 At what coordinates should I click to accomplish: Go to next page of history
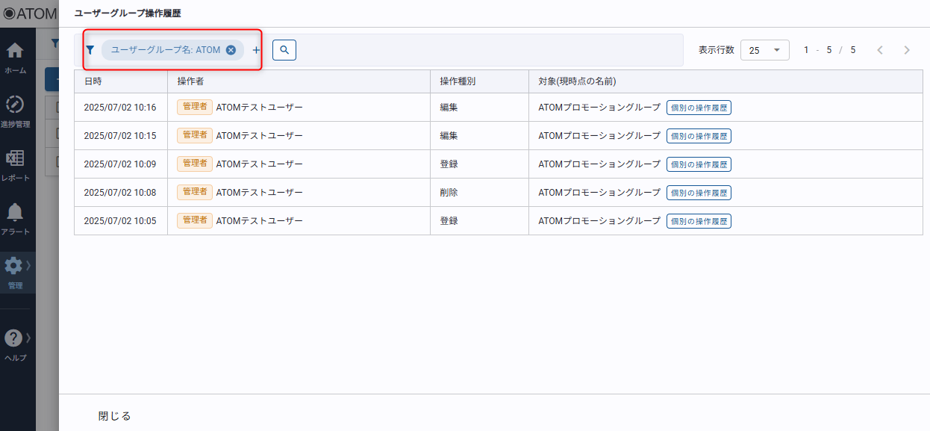[x=907, y=50]
